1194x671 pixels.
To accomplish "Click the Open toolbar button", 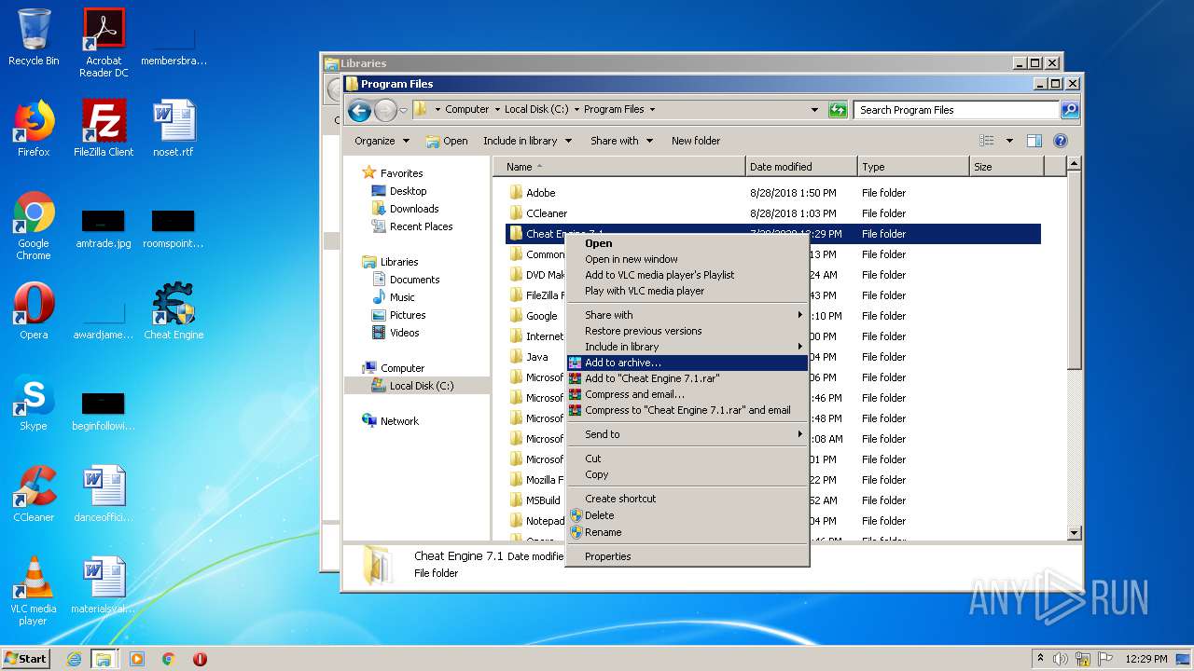I will click(447, 141).
